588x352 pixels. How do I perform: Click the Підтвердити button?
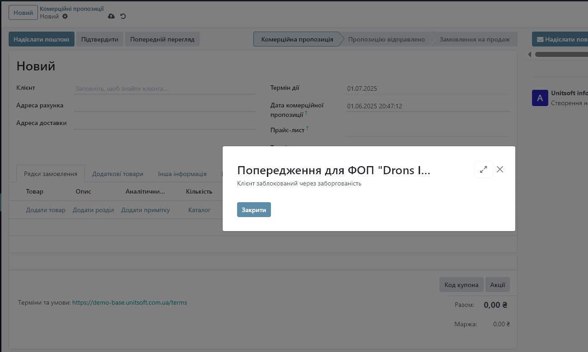pyautogui.click(x=100, y=39)
